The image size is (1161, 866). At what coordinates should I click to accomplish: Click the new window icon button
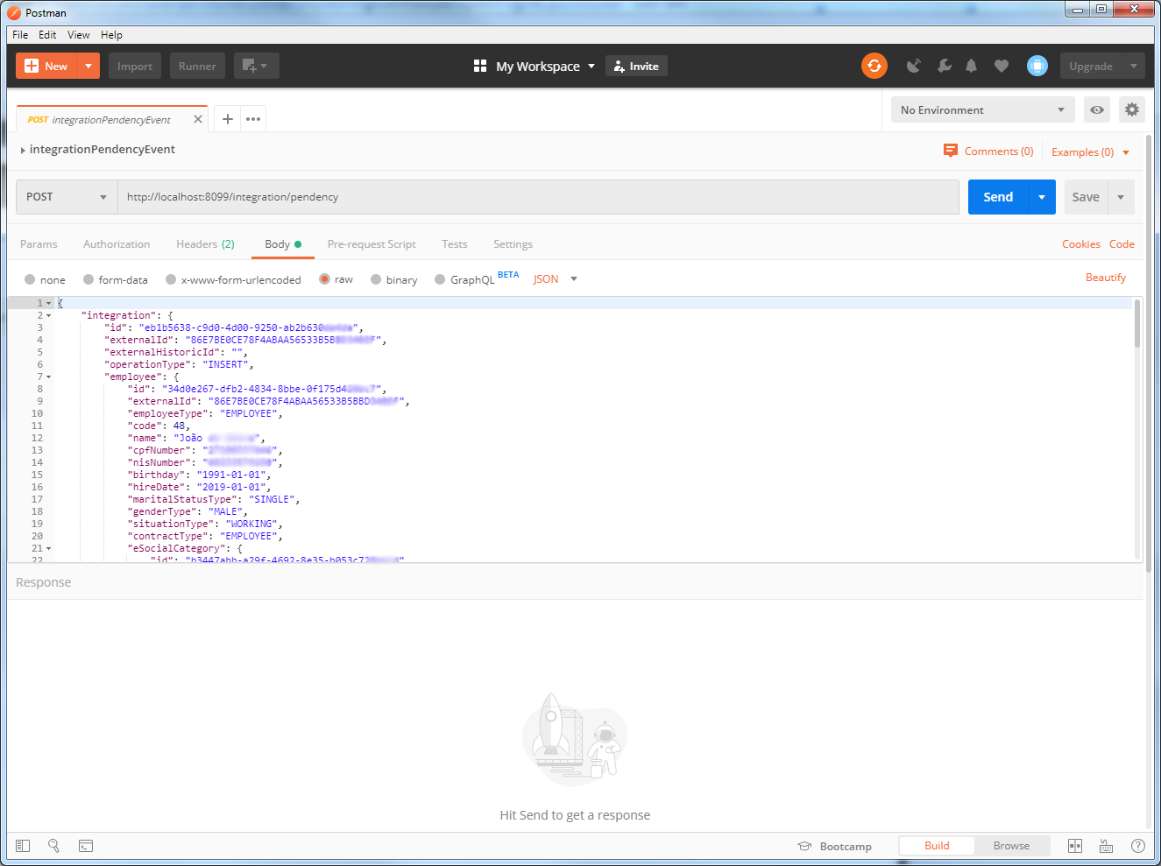(256, 66)
